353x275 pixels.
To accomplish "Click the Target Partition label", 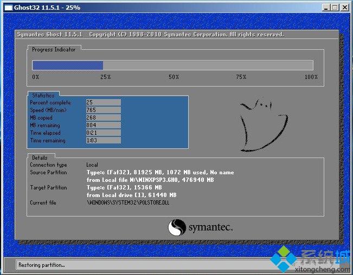I will [x=48, y=188].
